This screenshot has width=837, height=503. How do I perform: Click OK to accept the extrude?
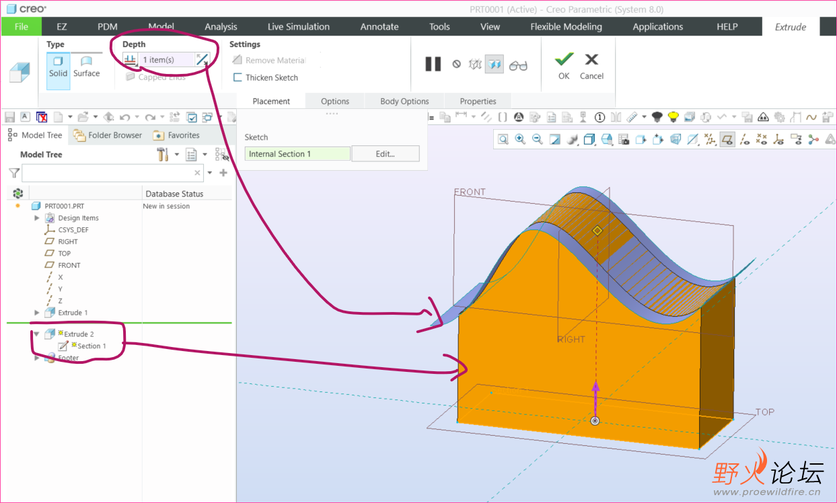(564, 65)
